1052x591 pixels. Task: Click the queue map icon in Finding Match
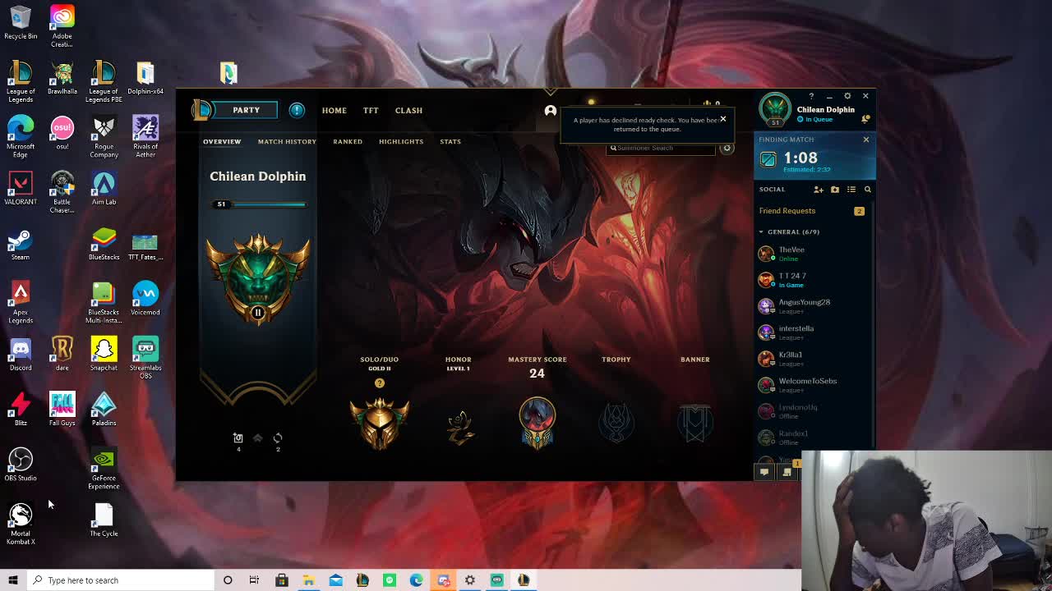(x=768, y=159)
